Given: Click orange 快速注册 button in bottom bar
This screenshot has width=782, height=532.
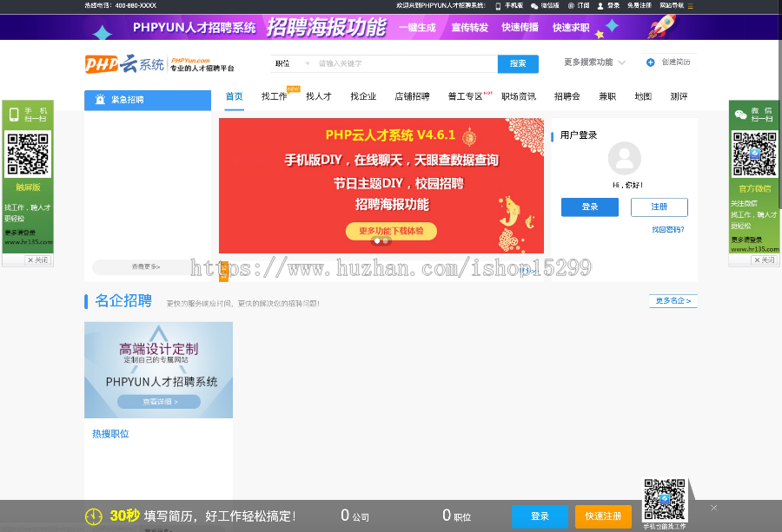Looking at the screenshot, I should pyautogui.click(x=604, y=516).
